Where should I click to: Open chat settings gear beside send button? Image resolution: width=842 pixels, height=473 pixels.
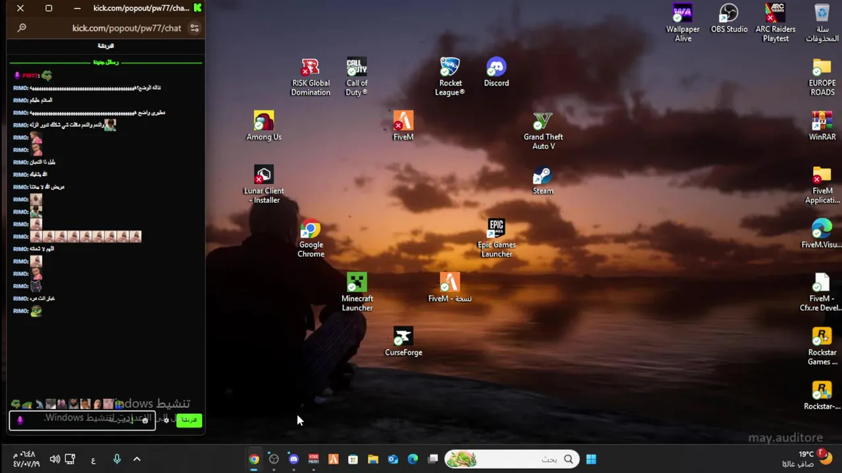[x=166, y=420]
